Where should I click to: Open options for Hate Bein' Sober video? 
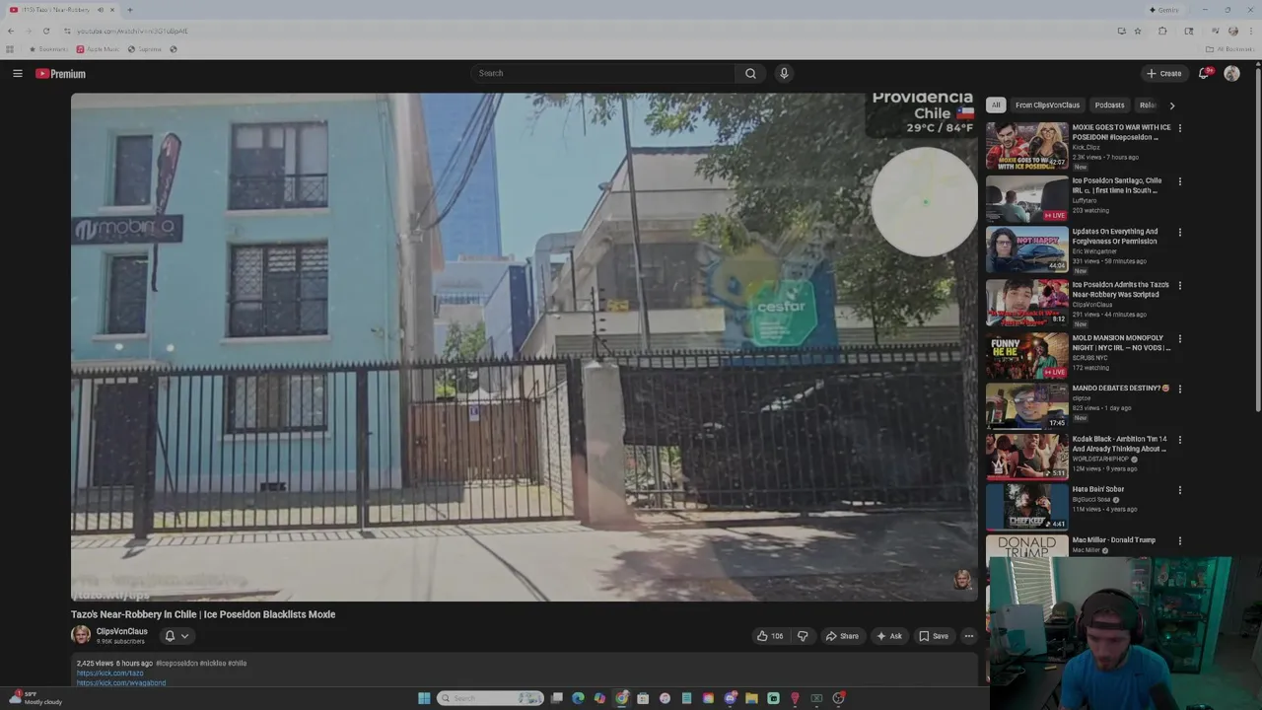tap(1179, 490)
